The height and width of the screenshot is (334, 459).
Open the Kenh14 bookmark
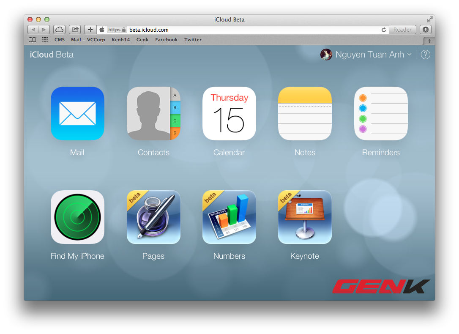[x=120, y=39]
